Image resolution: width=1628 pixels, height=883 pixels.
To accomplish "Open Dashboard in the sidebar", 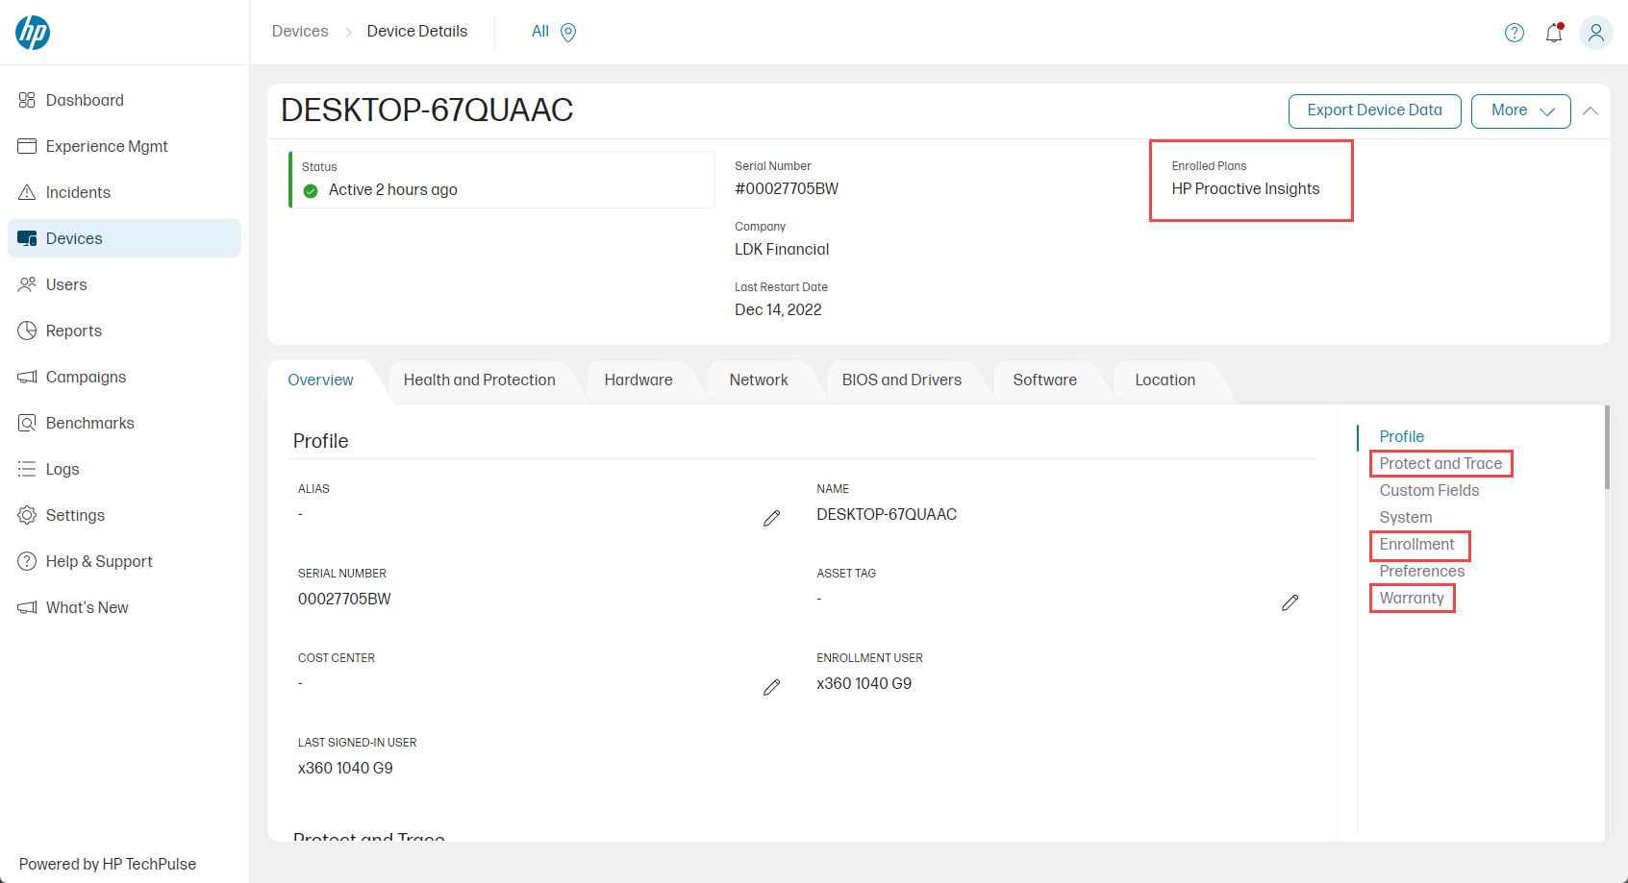I will click(x=85, y=100).
